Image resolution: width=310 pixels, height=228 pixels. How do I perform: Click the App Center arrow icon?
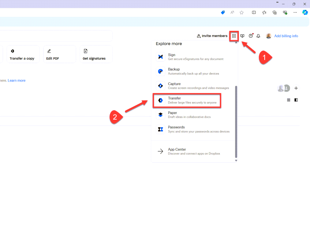pos(160,151)
